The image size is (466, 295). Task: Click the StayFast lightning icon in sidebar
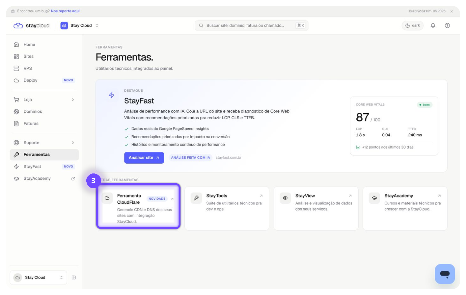pos(16,167)
